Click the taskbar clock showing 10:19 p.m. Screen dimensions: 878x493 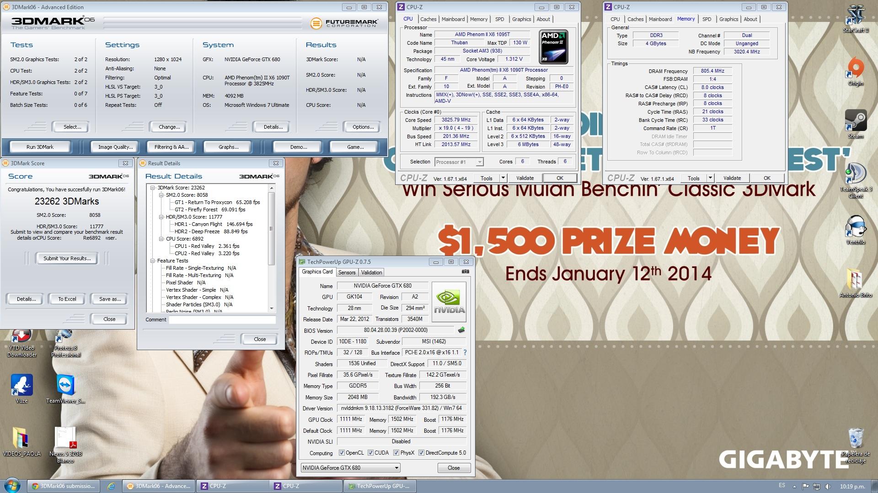pyautogui.click(x=852, y=487)
